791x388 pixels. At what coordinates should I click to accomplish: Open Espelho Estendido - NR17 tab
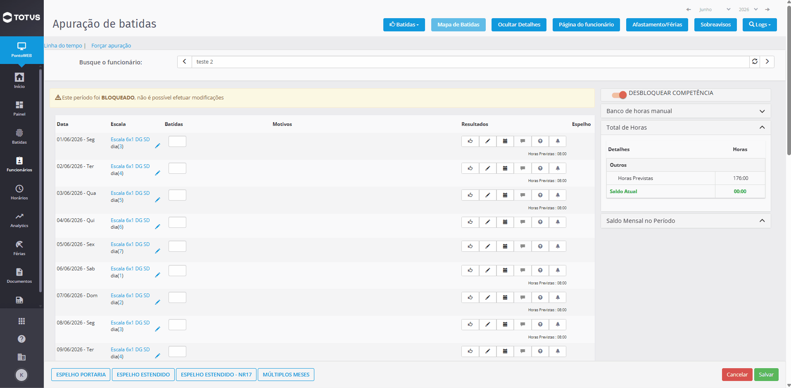pos(216,375)
